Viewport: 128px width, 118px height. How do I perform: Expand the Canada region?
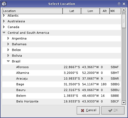coord(4,27)
